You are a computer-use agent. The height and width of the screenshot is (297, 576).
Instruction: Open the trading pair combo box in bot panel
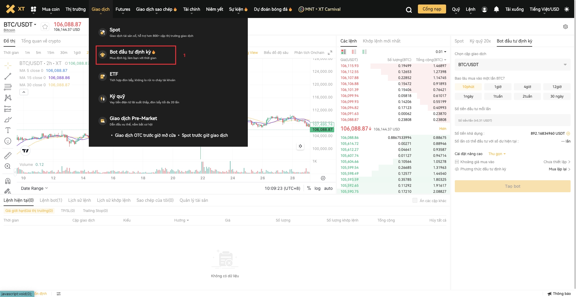[x=513, y=65]
